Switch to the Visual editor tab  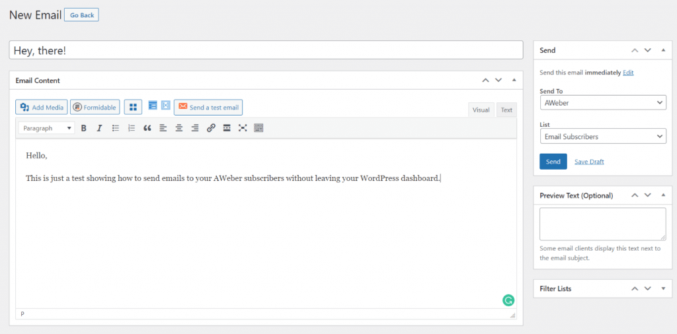(481, 110)
